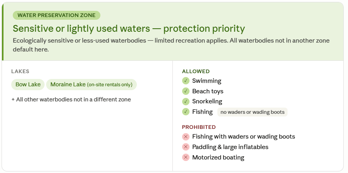The height and width of the screenshot is (173, 348).
Task: Select the Snorkeling text label
Action: pyautogui.click(x=207, y=101)
